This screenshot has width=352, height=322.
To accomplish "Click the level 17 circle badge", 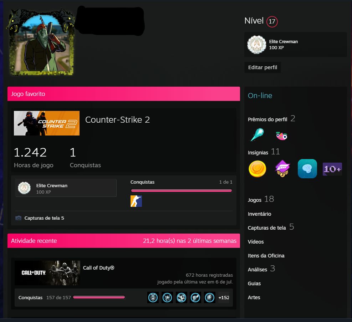I will (272, 21).
